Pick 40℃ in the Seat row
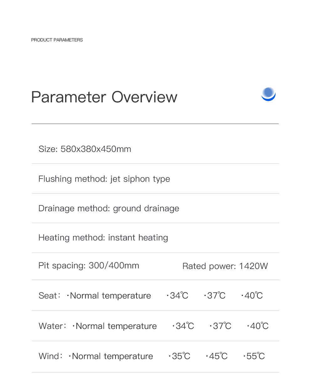Image resolution: width=310 pixels, height=388 pixels. pyautogui.click(x=253, y=296)
